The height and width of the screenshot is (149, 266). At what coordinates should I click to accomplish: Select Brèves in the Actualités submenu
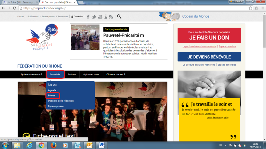click(52, 96)
